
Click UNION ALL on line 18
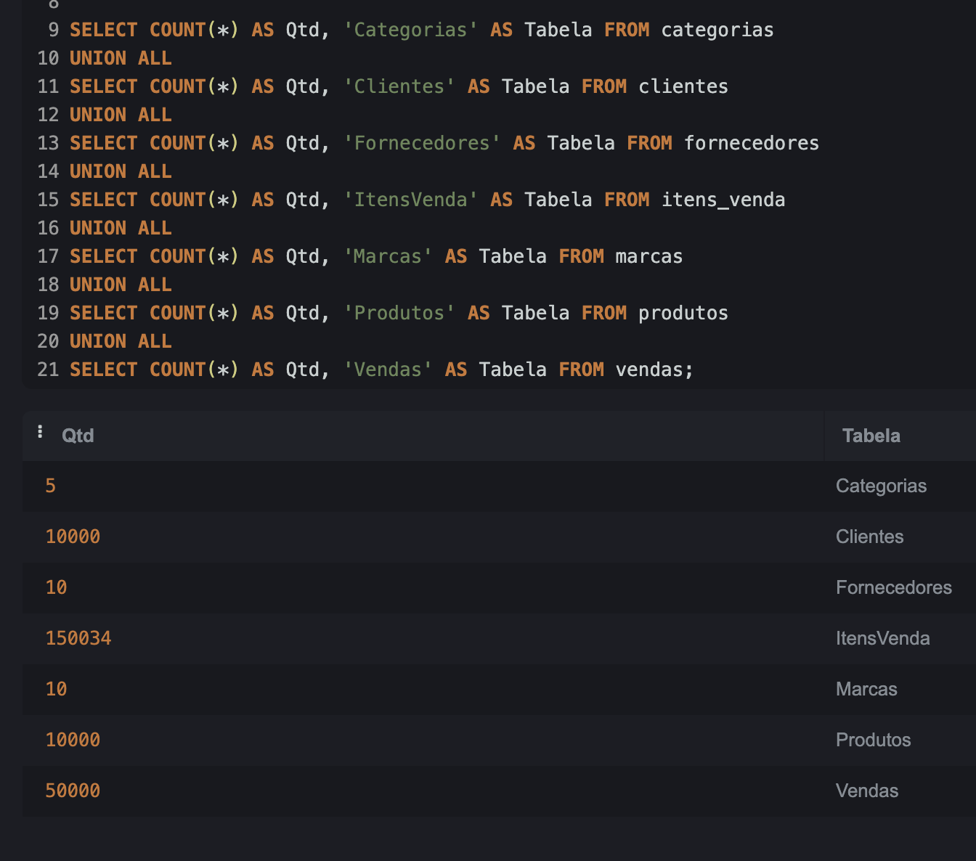tap(121, 285)
